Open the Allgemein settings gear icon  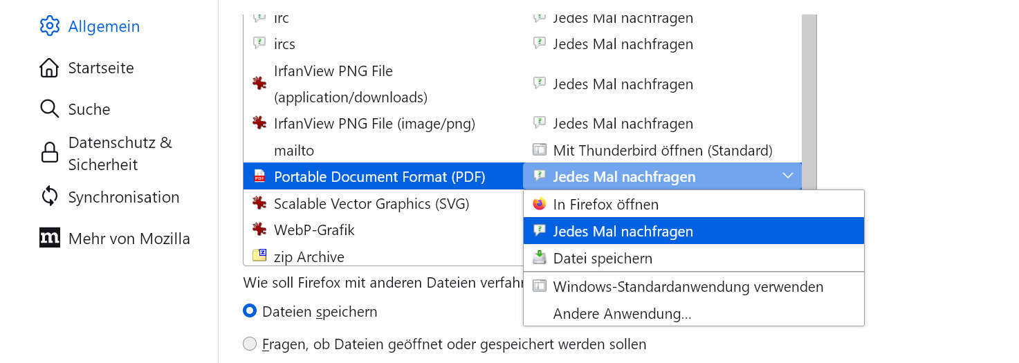(x=50, y=26)
